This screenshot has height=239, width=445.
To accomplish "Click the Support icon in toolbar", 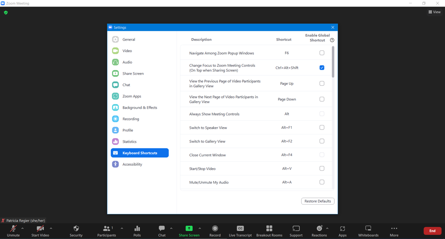I will (296, 228).
